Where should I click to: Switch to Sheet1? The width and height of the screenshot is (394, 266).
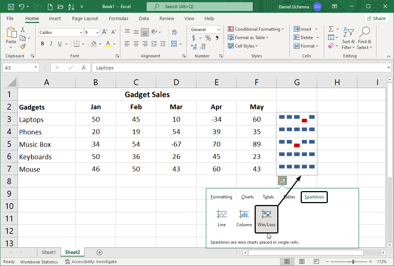(49, 252)
